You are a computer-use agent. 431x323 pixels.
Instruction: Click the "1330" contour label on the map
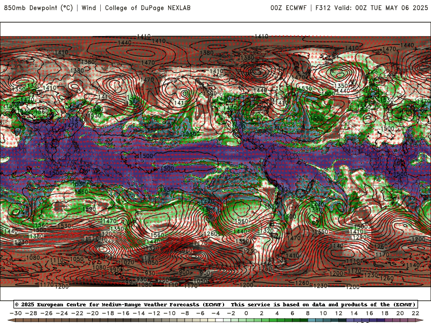pyautogui.click(x=189, y=134)
